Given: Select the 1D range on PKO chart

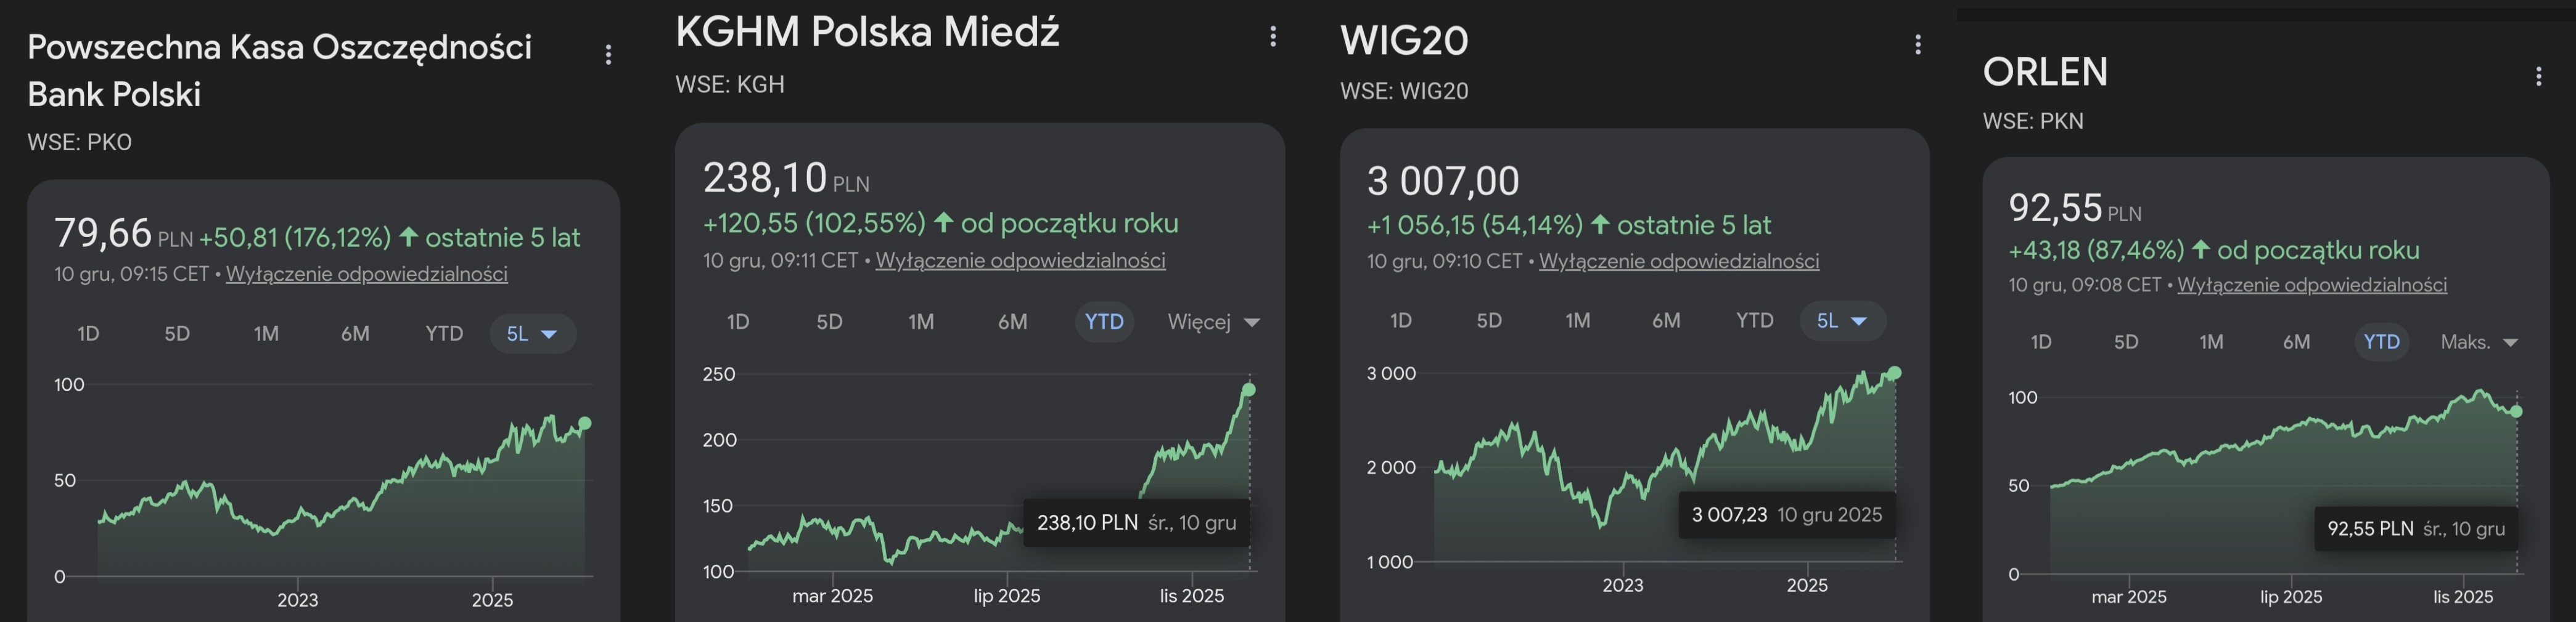Looking at the screenshot, I should 88,334.
